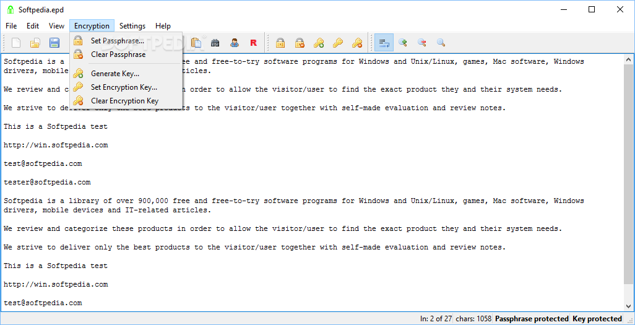635x325 pixels.
Task: Click scrollbar down arrow
Action: [x=629, y=306]
